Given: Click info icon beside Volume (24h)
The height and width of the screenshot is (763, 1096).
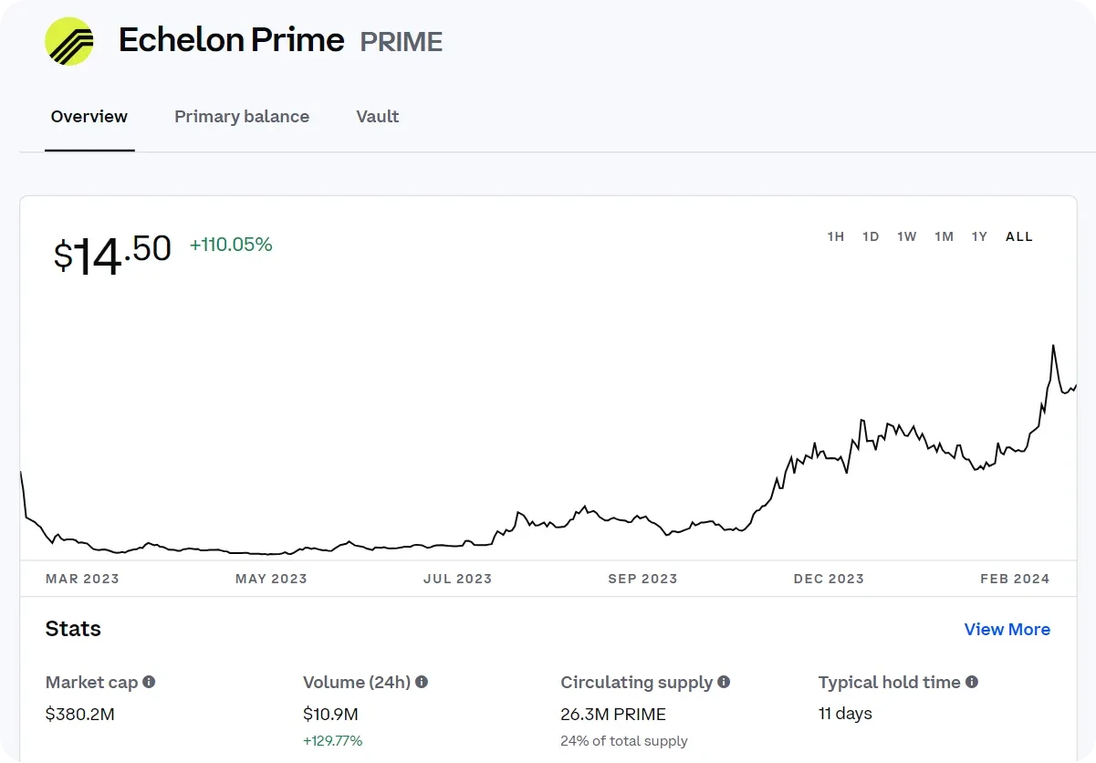Looking at the screenshot, I should click(421, 682).
